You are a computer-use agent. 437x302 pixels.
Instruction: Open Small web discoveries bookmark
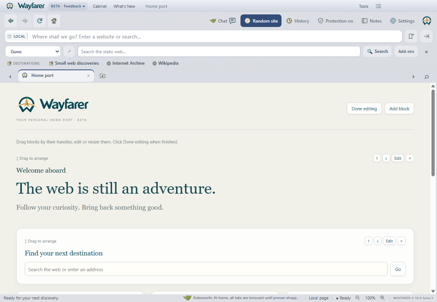[x=74, y=63]
